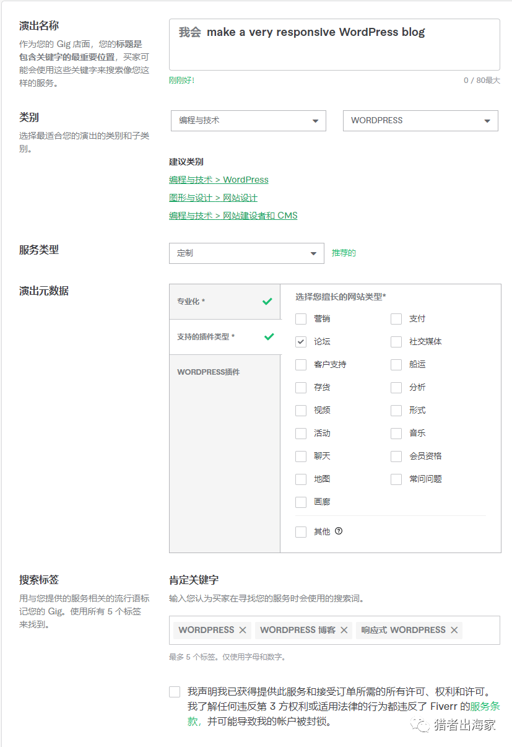This screenshot has height=747, width=512.
Task: Check the 支付 checkbox
Action: (396, 319)
